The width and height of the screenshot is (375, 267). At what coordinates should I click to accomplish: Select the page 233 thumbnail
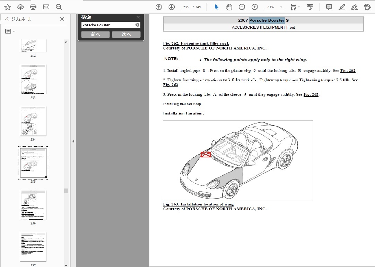click(33, 79)
